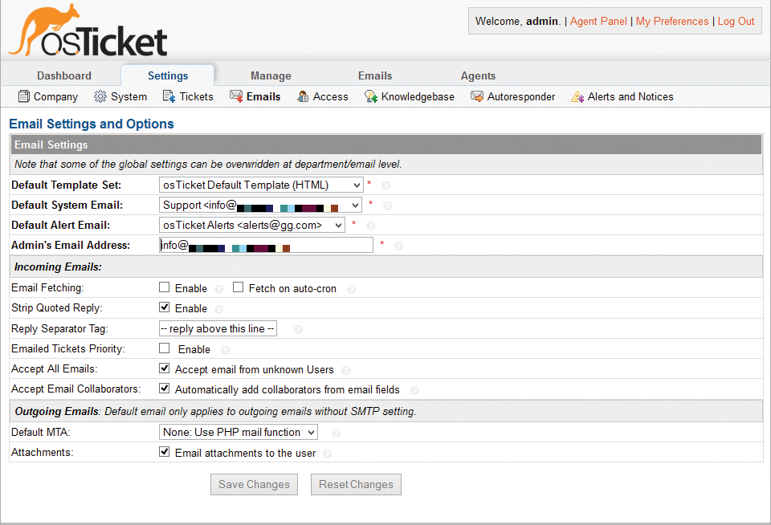
Task: Uncheck Strip Quoted Reply Enable
Action: (164, 307)
